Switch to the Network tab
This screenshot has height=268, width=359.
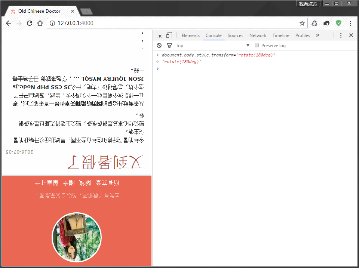pos(258,36)
